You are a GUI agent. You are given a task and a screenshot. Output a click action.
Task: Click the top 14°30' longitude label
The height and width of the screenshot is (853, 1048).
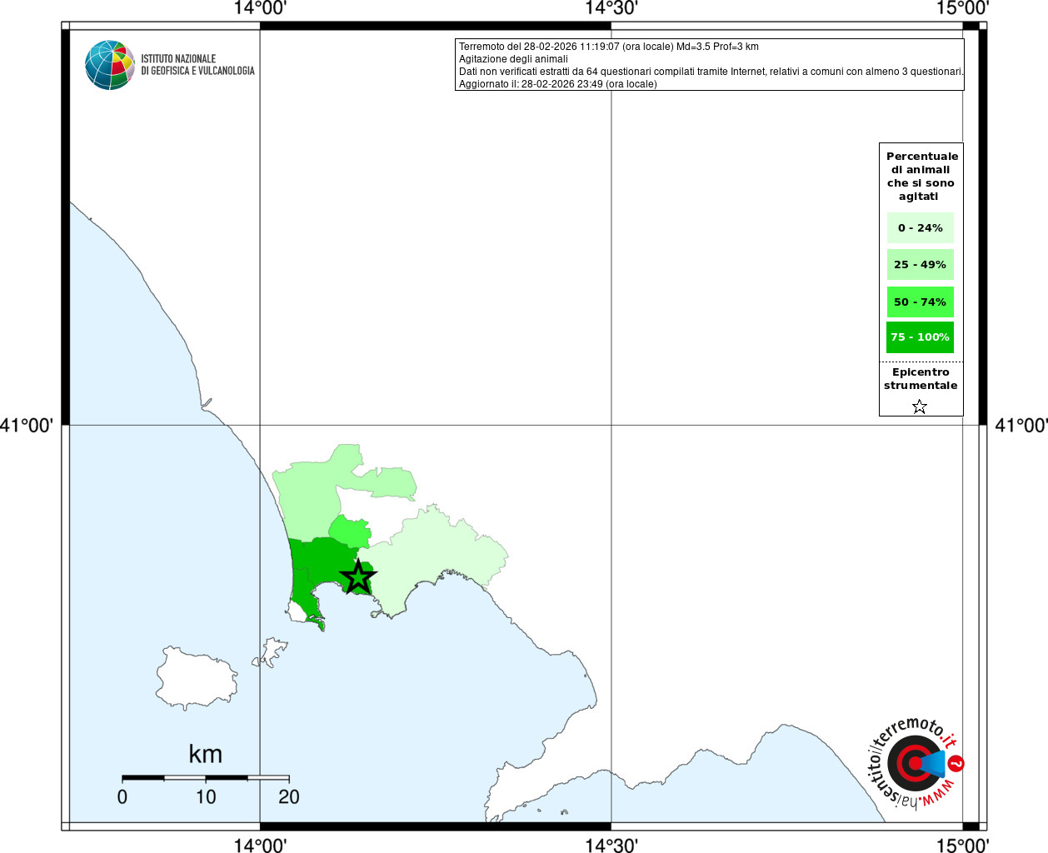click(611, 8)
